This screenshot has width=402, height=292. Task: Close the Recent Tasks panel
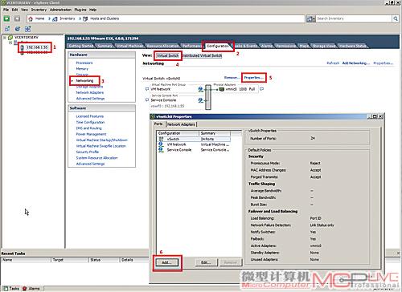[x=398, y=253]
